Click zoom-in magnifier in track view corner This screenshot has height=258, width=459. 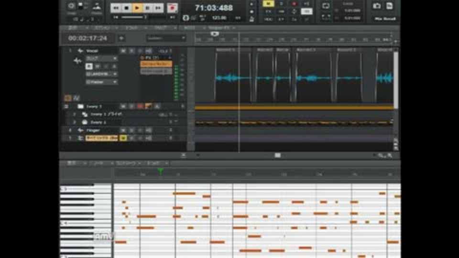coord(390,156)
